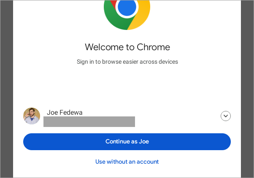The width and height of the screenshot is (254, 178).
Task: Click the blank area below the account link
Action: tap(127, 172)
